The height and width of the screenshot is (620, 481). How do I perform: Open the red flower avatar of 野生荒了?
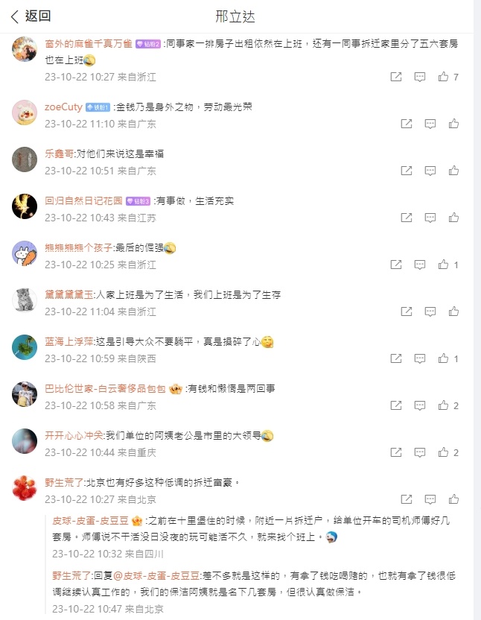tap(25, 487)
